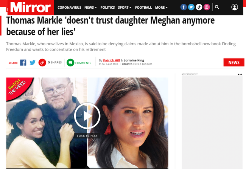Open the user account profile icon
The image size is (246, 169).
(x=235, y=7)
